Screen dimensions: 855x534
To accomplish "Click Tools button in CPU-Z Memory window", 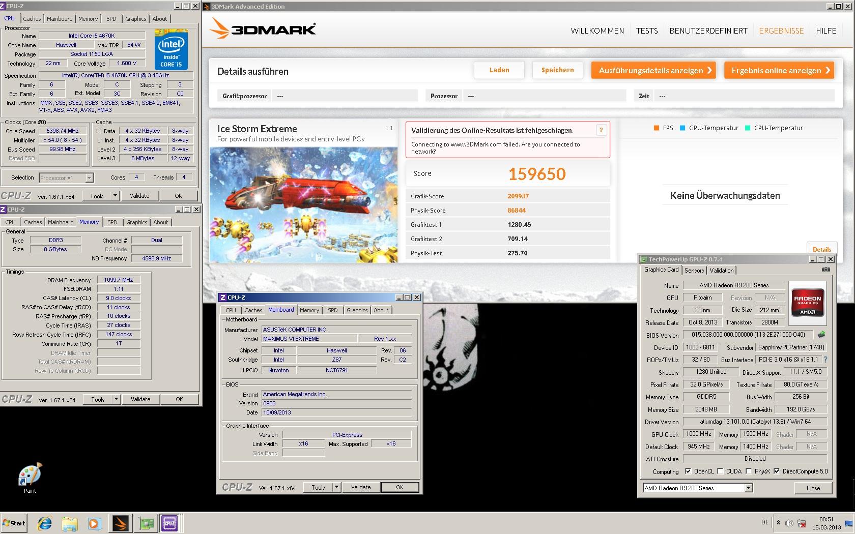I will point(98,399).
